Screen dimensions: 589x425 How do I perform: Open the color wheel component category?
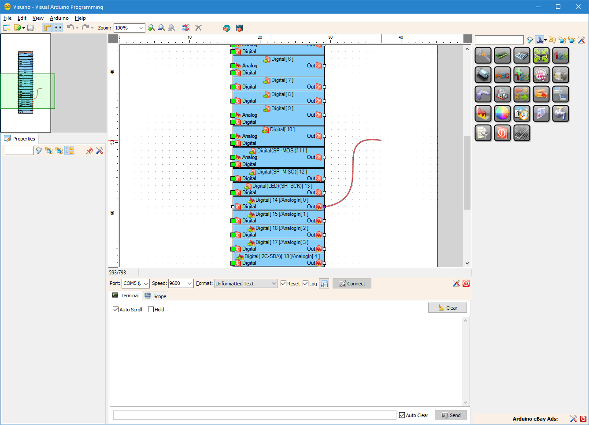point(502,114)
